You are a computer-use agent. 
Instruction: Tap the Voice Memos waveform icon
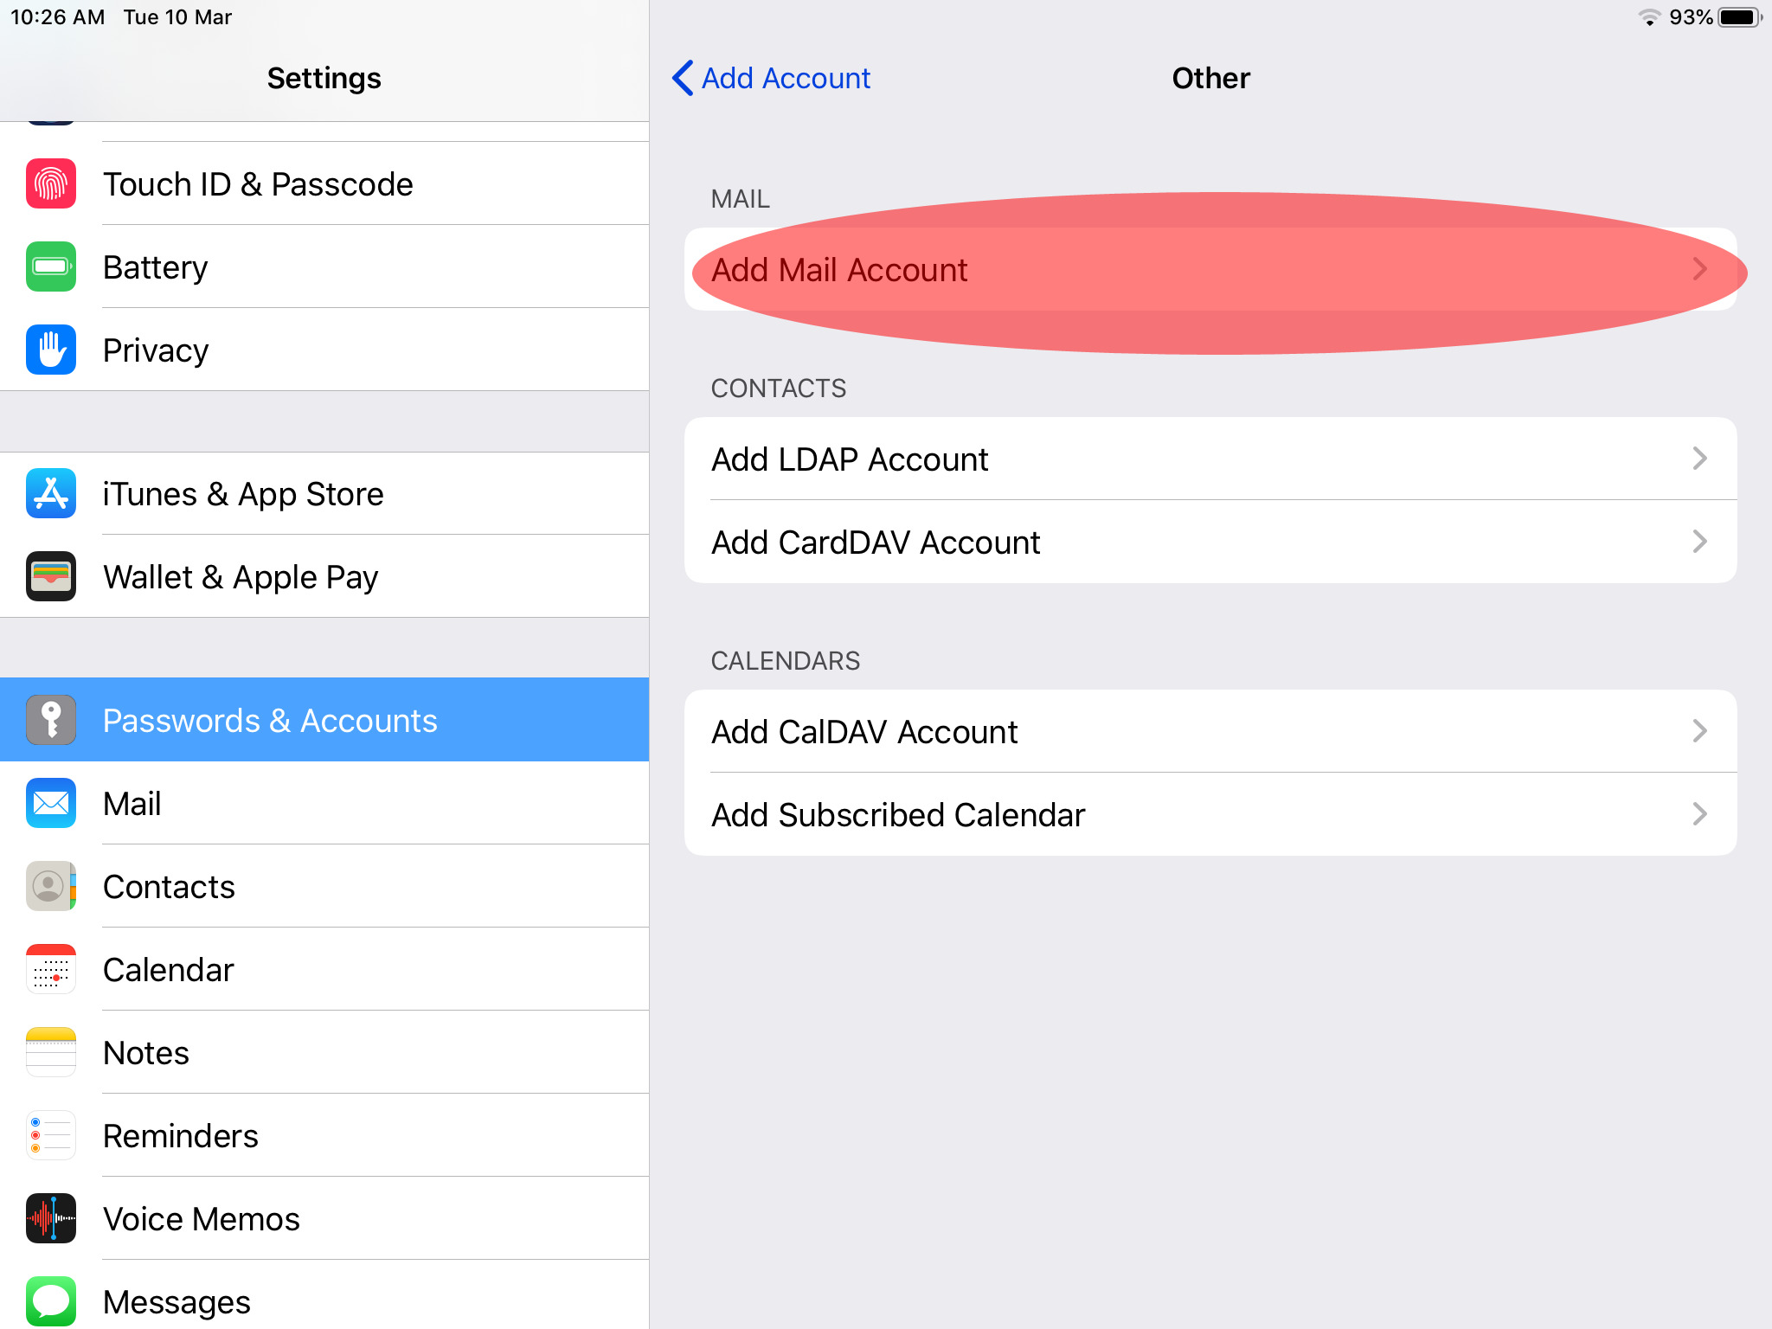point(51,1218)
